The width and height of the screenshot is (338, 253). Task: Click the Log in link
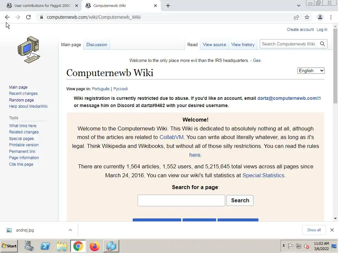[322, 29]
